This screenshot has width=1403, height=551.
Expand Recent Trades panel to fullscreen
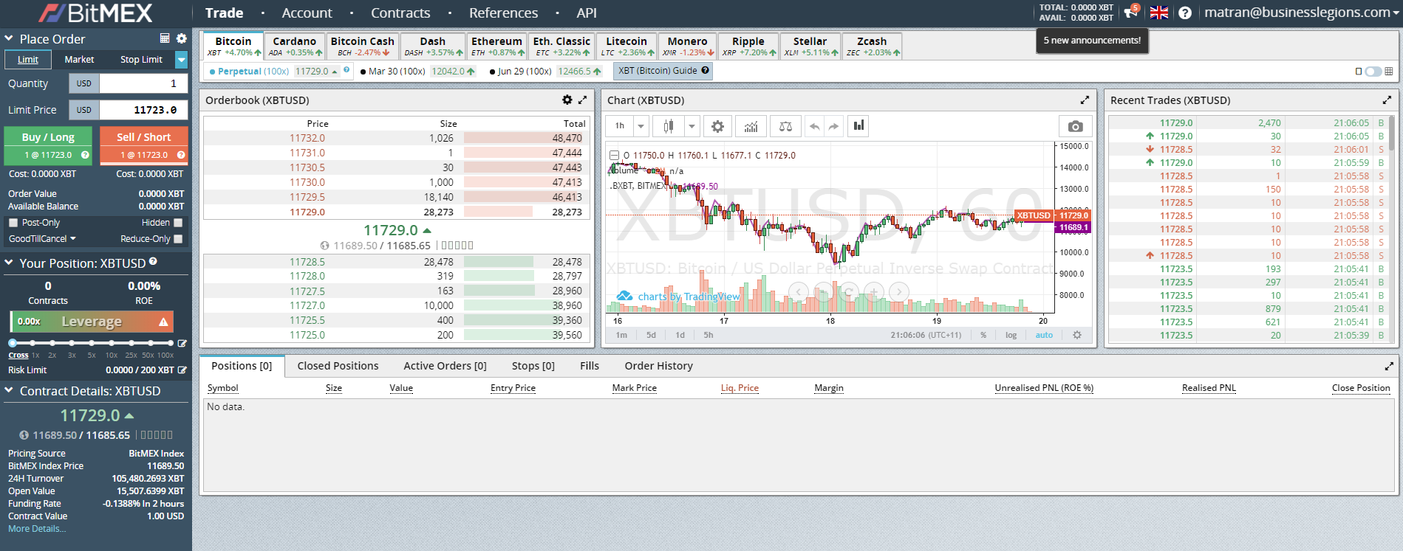[1387, 100]
